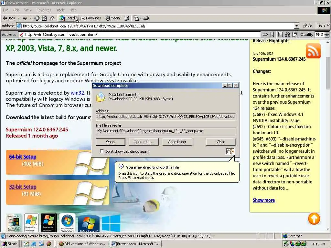331x248 pixels.
Task: Click the Open folder button
Action: click(177, 142)
